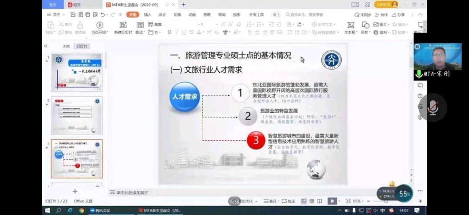Click the Text Box (文本框) tool icon
This screenshot has width=469, height=215.
tap(351, 25)
